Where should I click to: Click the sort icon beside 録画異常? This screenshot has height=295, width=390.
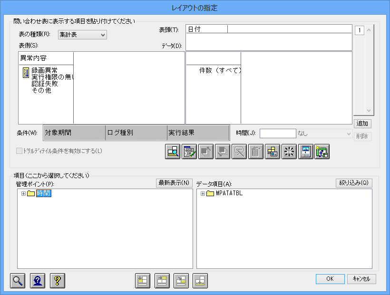[26, 73]
